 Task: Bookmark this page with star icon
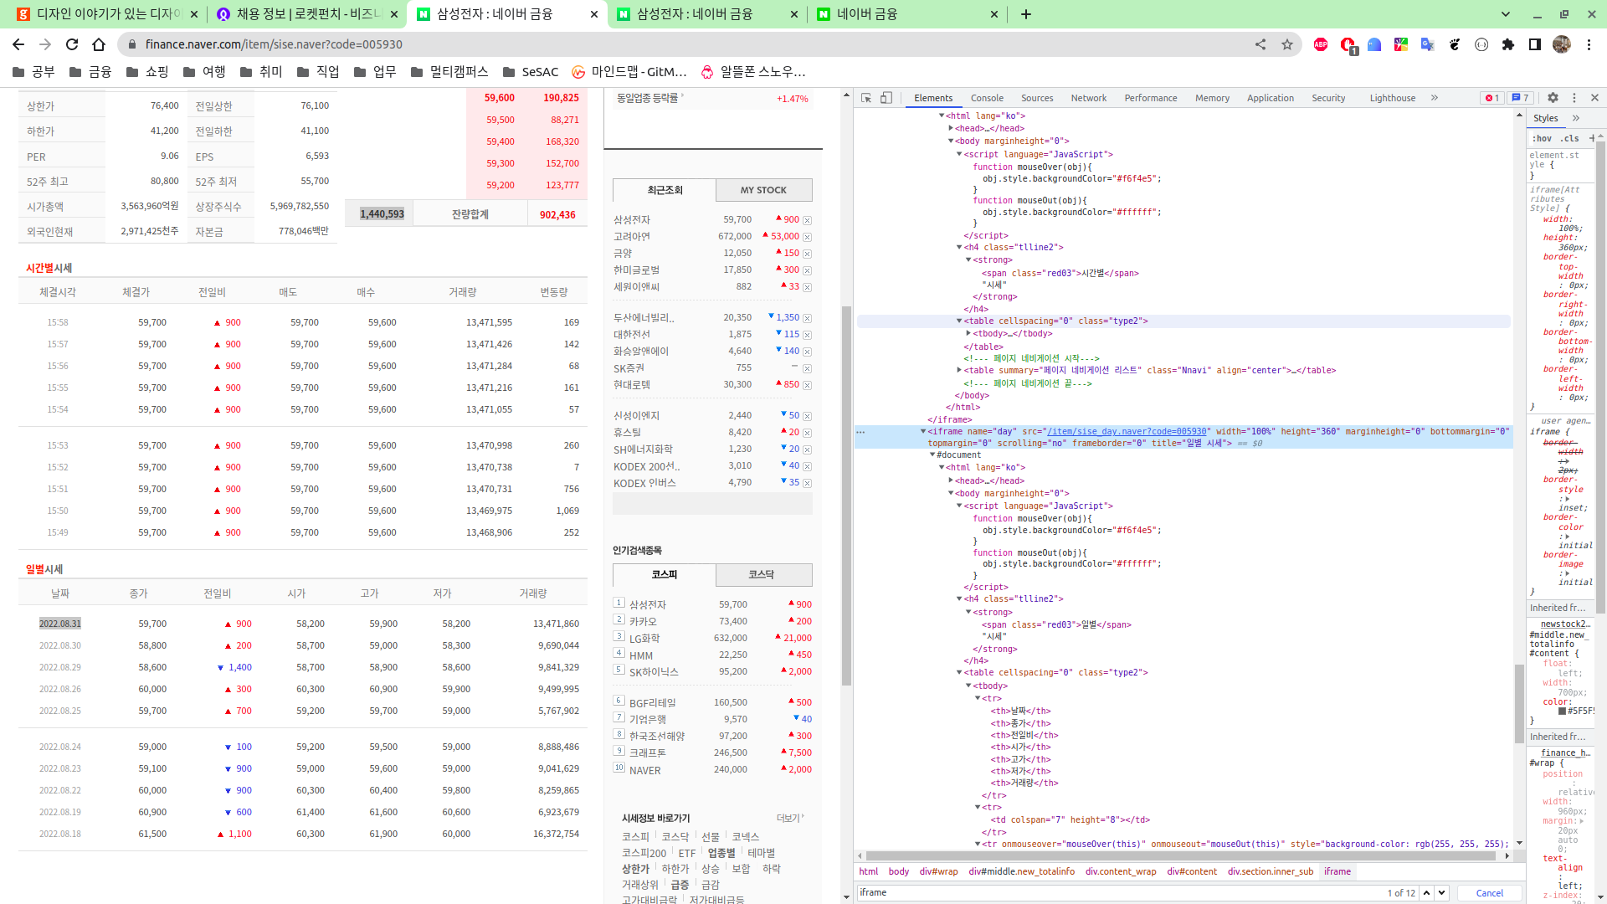tap(1287, 44)
